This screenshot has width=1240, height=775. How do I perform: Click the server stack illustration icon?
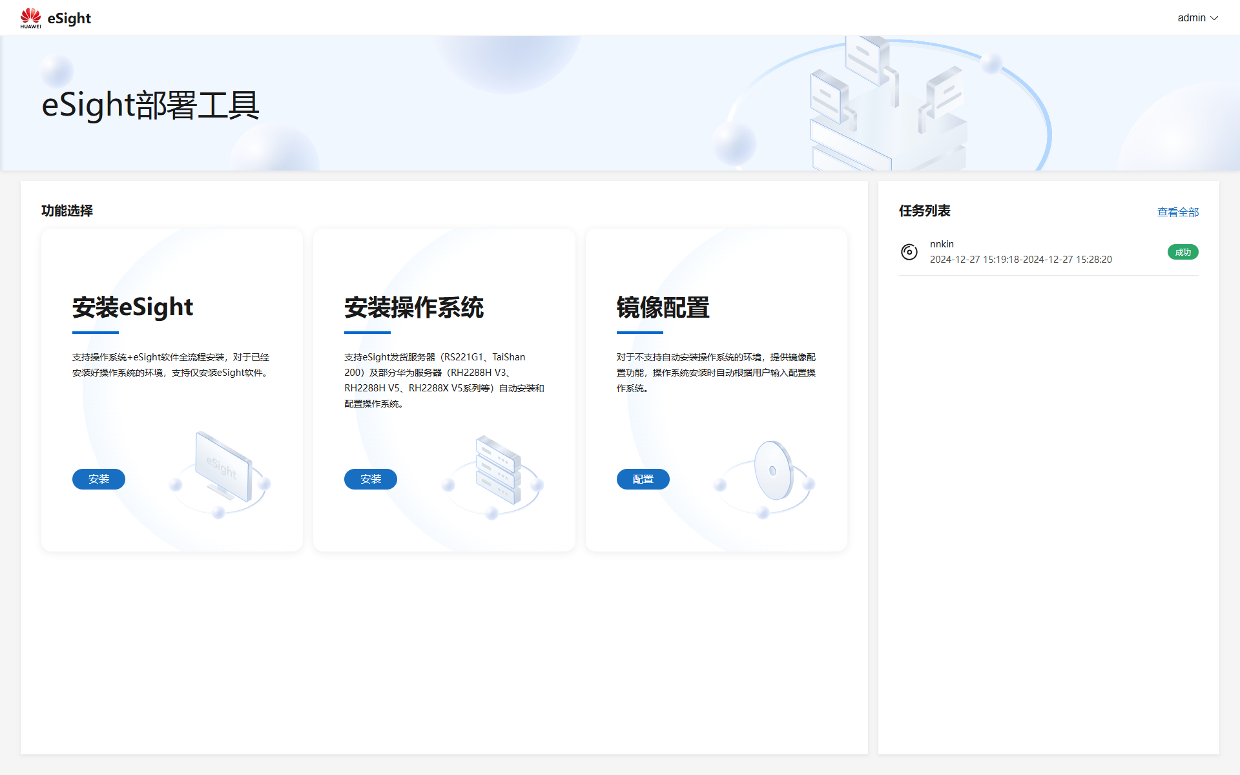pyautogui.click(x=497, y=470)
